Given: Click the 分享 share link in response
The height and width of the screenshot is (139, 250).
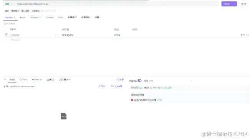Looking at the screenshot, I should point(120,80).
